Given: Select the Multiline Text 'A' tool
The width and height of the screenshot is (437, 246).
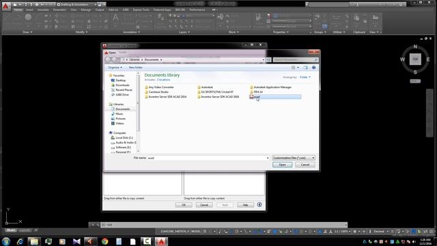Looking at the screenshot, I should [115, 18].
